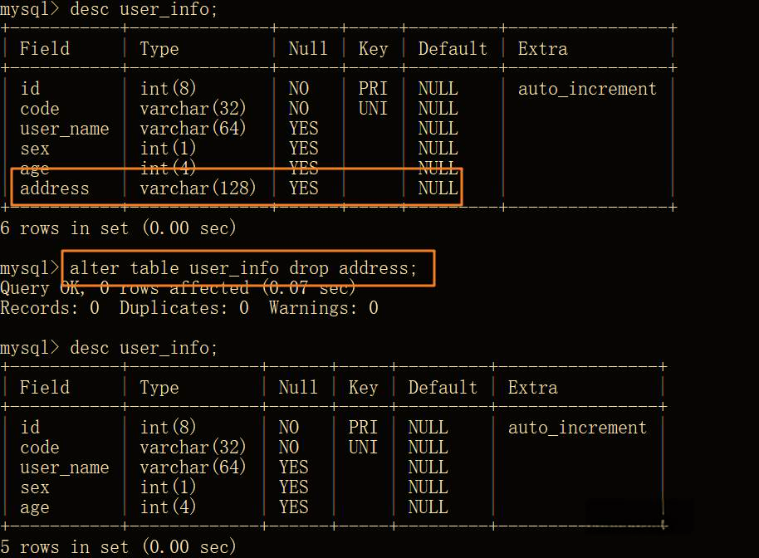Click 'Type' header of first table

[x=159, y=49]
